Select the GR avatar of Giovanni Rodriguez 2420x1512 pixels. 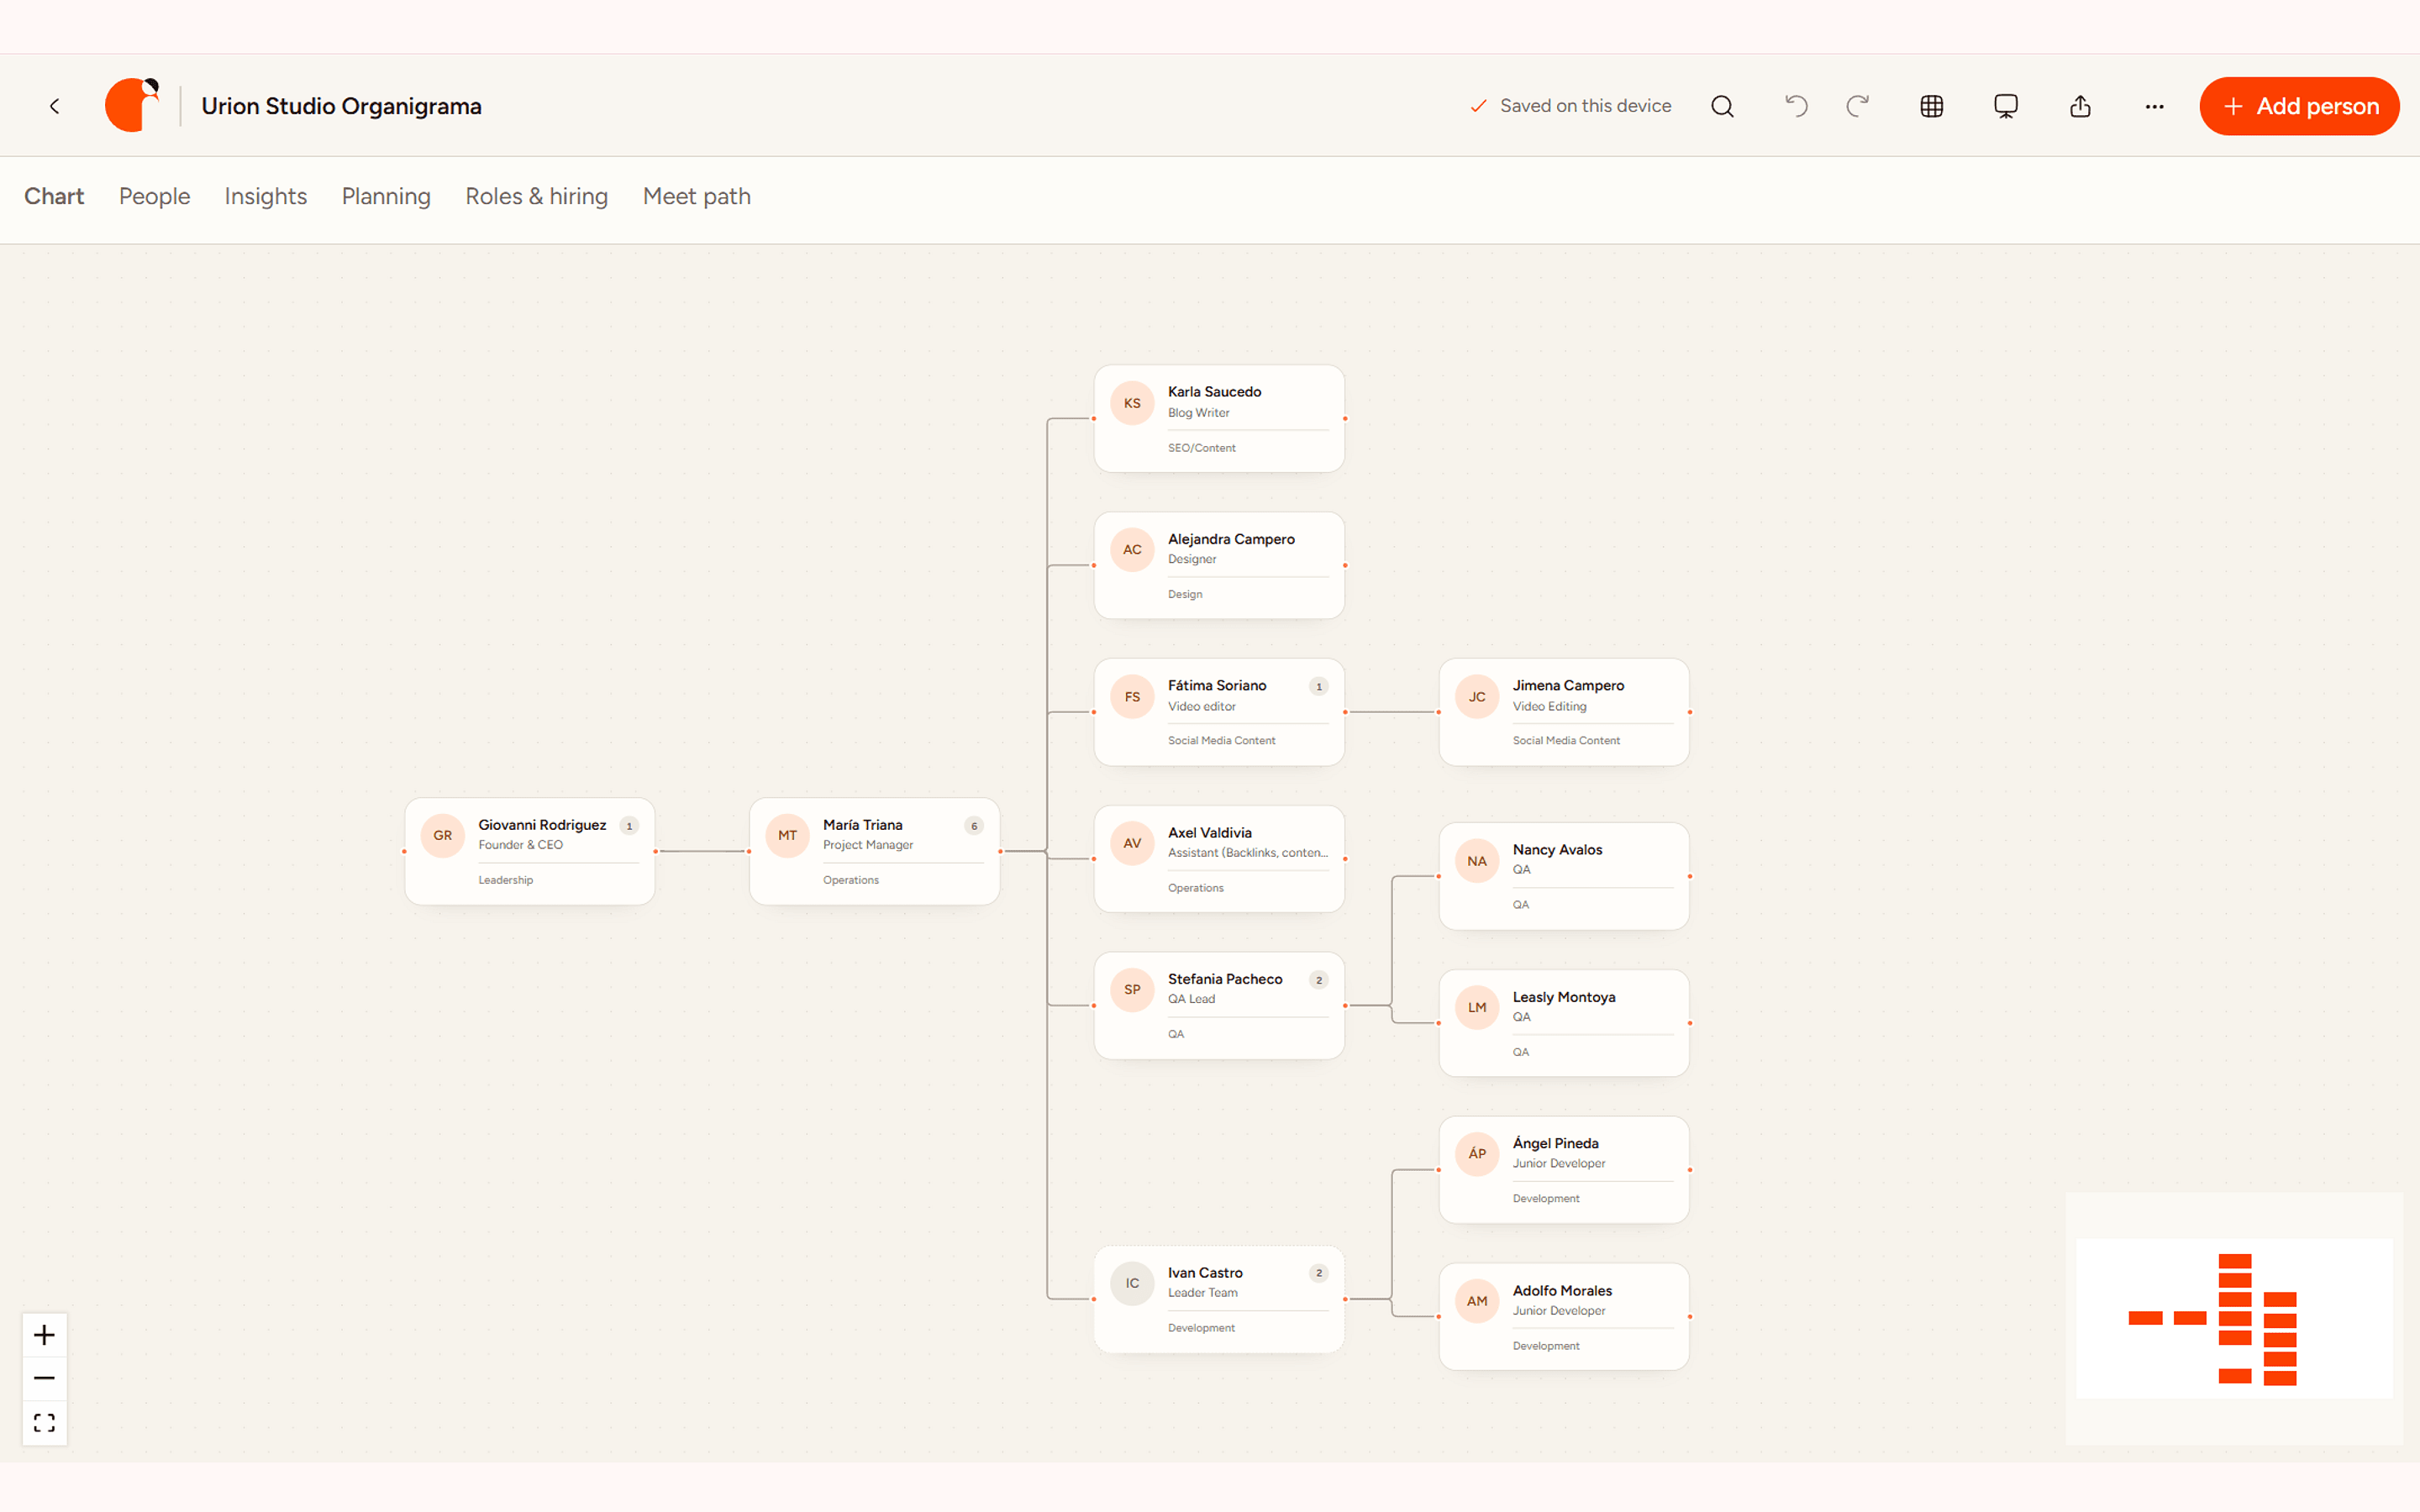(442, 836)
